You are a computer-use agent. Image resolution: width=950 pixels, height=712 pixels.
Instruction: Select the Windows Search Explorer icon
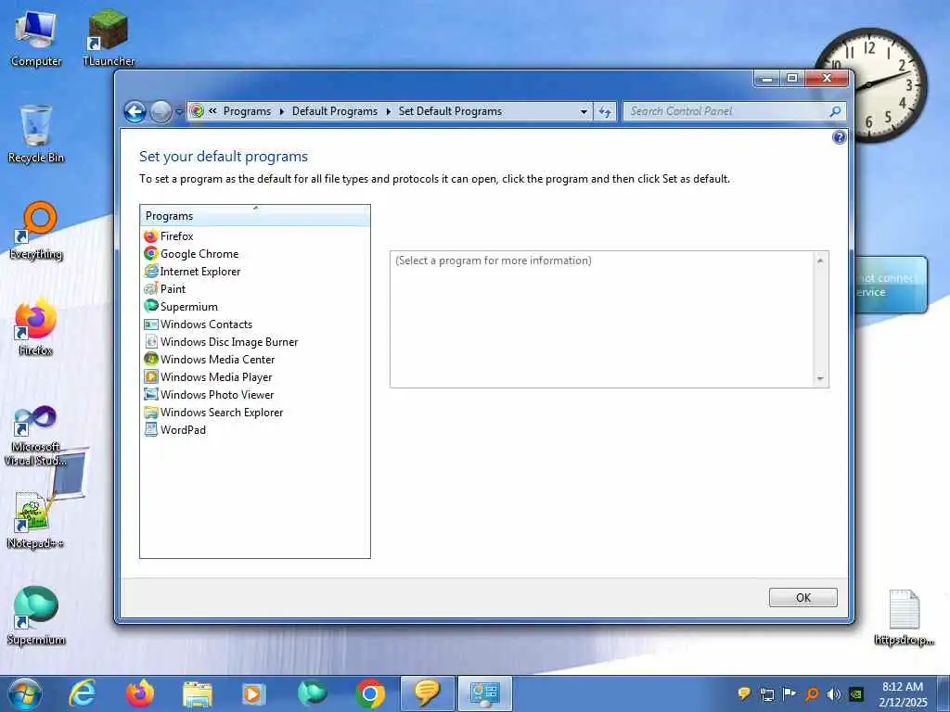(151, 413)
